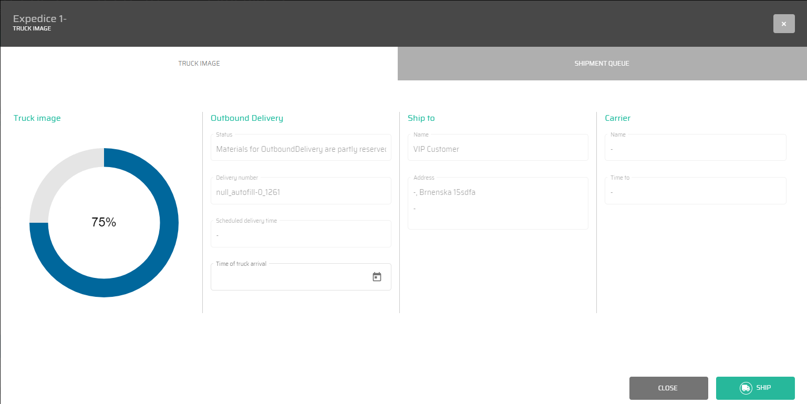Select the Carrier Time to field
Viewport: 807px width, 404px height.
[695, 192]
